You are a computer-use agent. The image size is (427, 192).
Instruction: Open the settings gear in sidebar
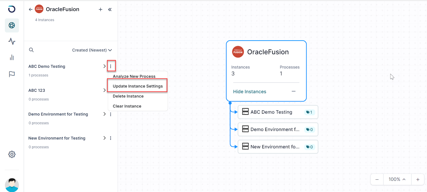12,154
